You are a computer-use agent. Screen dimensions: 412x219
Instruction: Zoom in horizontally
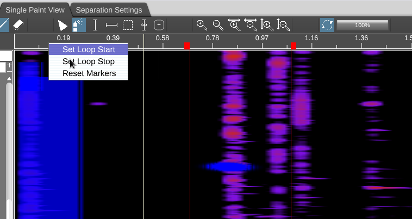click(x=234, y=25)
